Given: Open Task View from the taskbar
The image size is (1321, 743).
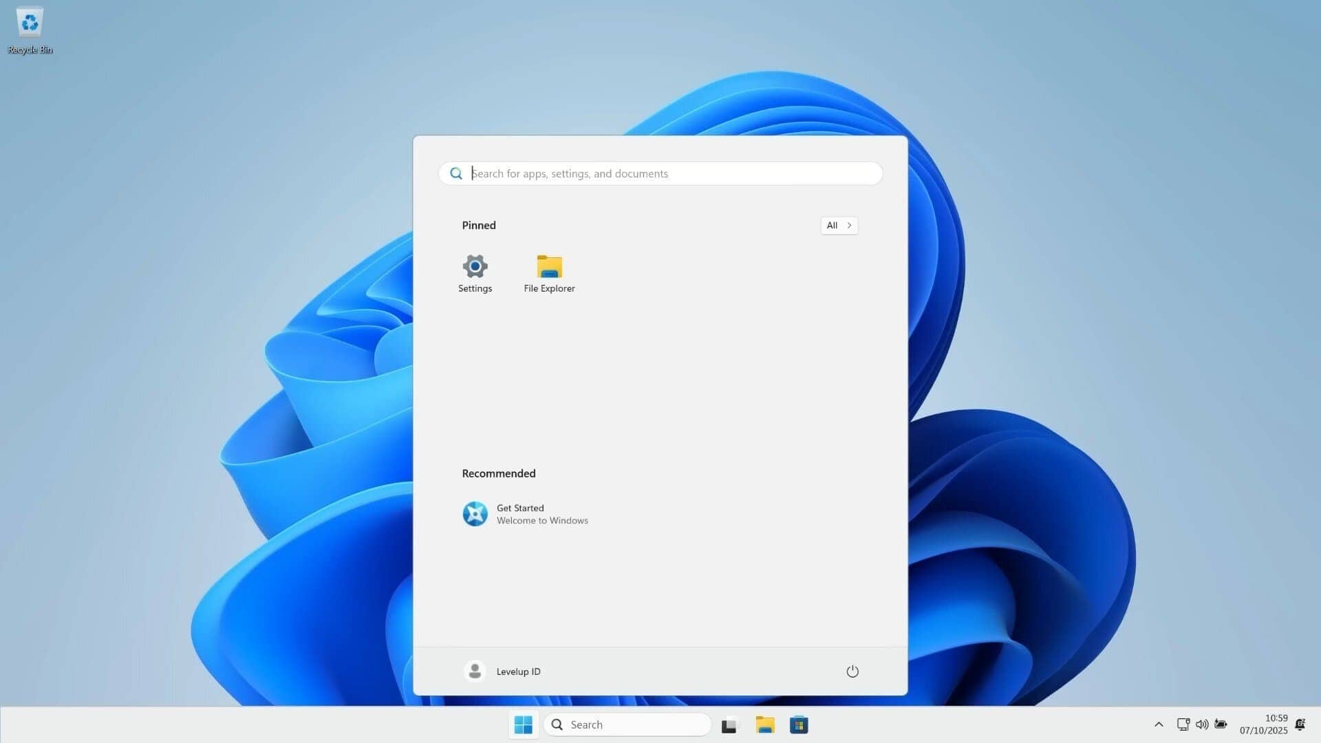Looking at the screenshot, I should pyautogui.click(x=729, y=724).
